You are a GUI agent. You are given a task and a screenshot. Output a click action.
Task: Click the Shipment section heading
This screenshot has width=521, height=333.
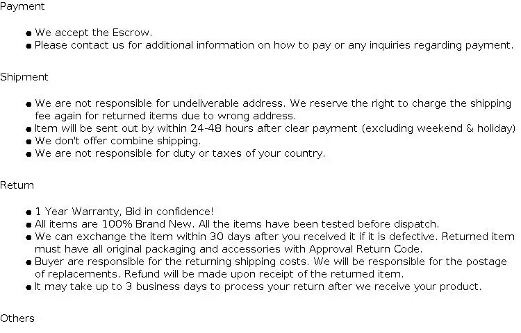pyautogui.click(x=24, y=77)
